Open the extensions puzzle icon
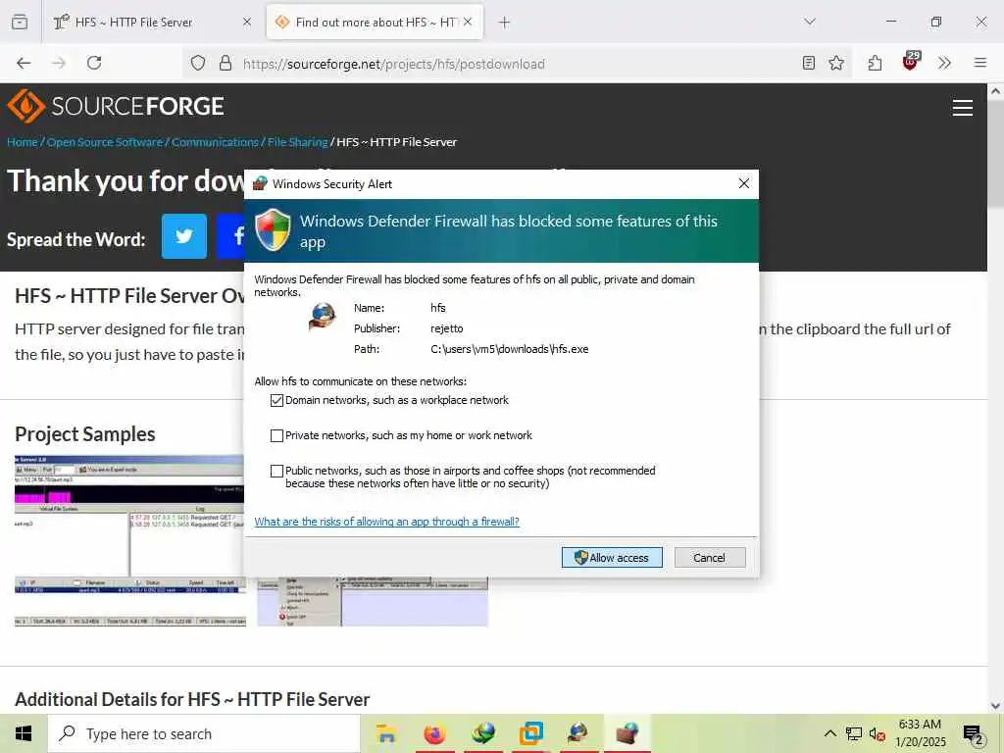 coord(875,63)
